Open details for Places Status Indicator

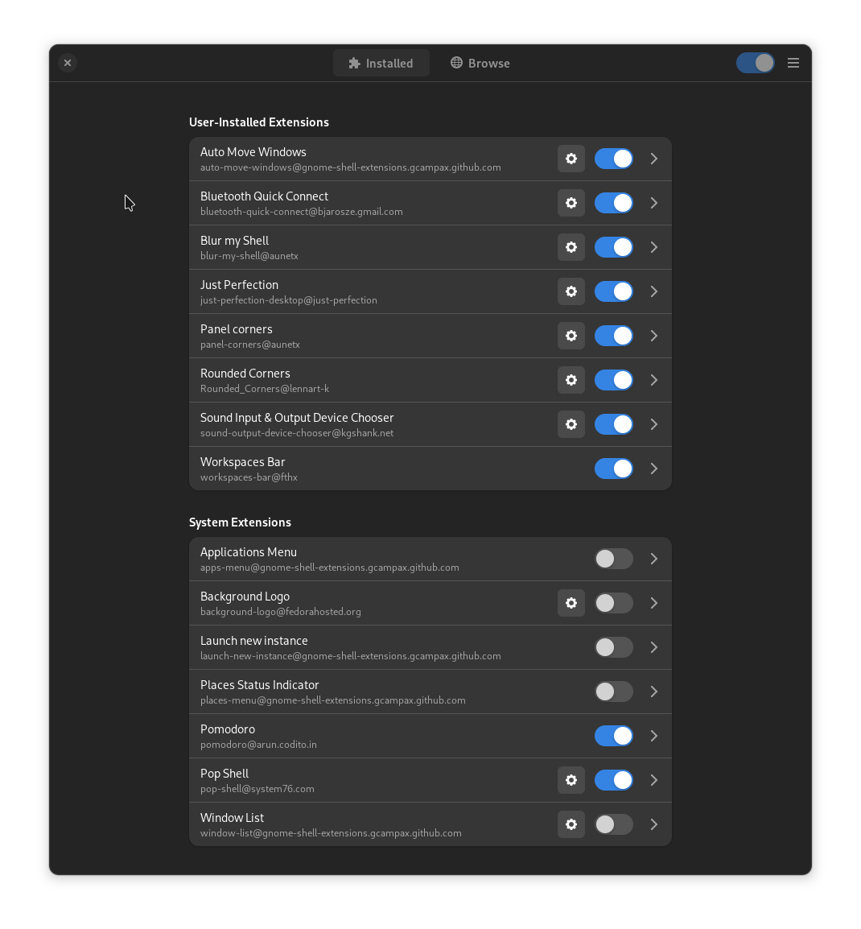tap(653, 691)
